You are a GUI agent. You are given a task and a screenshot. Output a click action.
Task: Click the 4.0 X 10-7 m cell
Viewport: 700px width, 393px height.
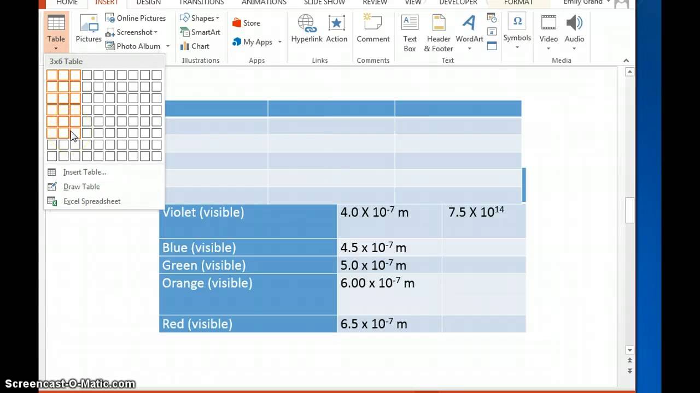point(389,221)
